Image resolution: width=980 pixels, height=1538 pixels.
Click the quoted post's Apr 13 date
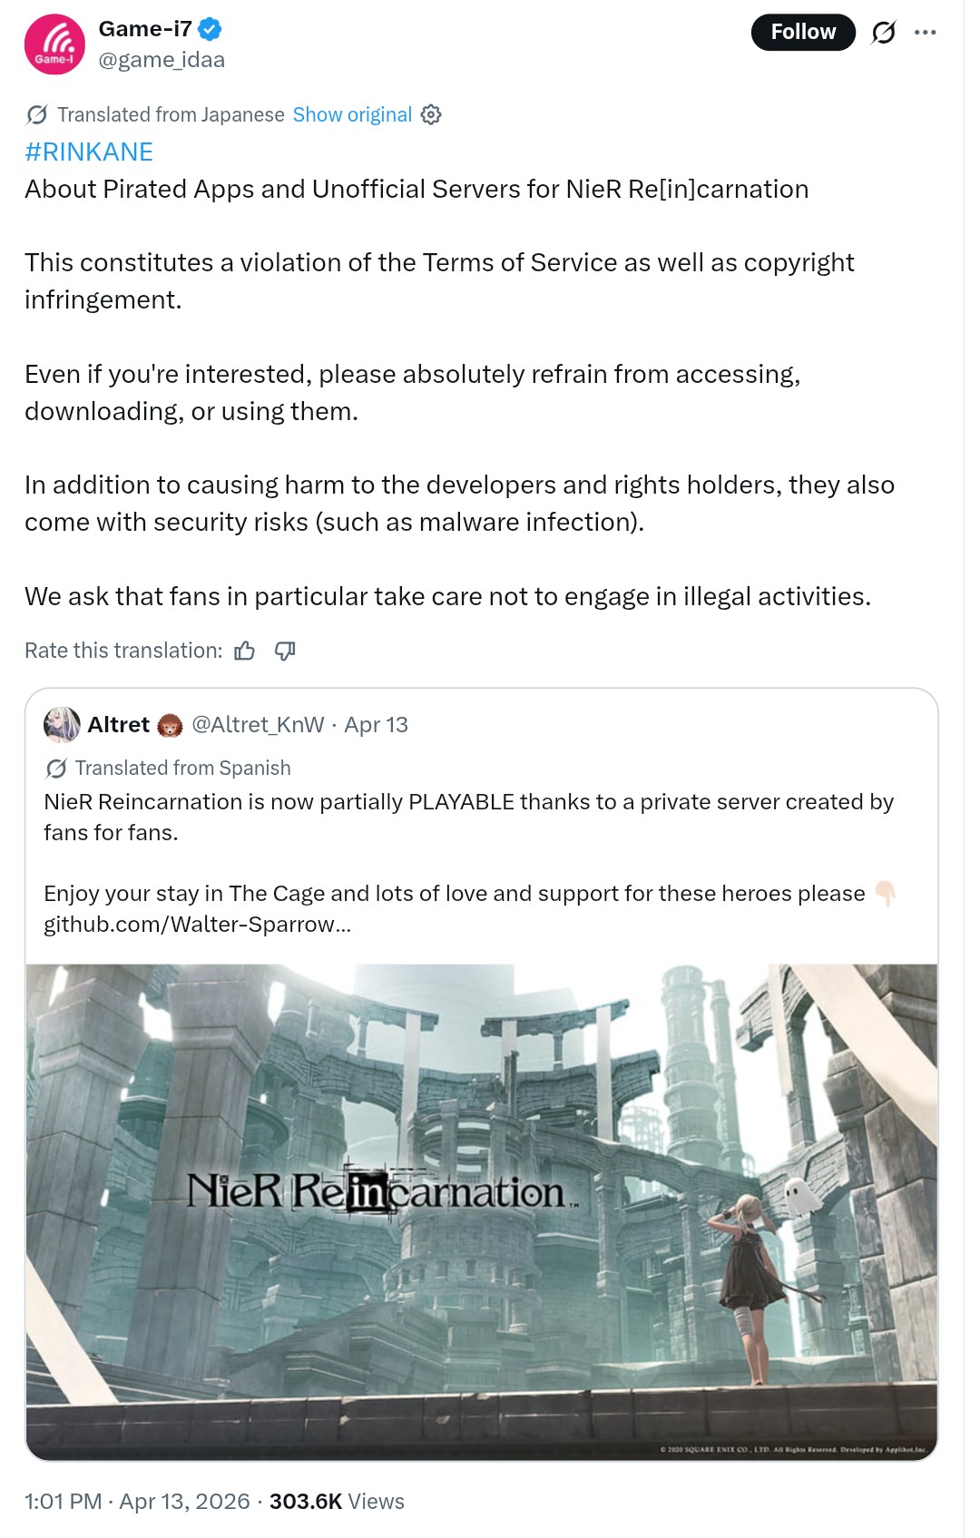coord(376,724)
